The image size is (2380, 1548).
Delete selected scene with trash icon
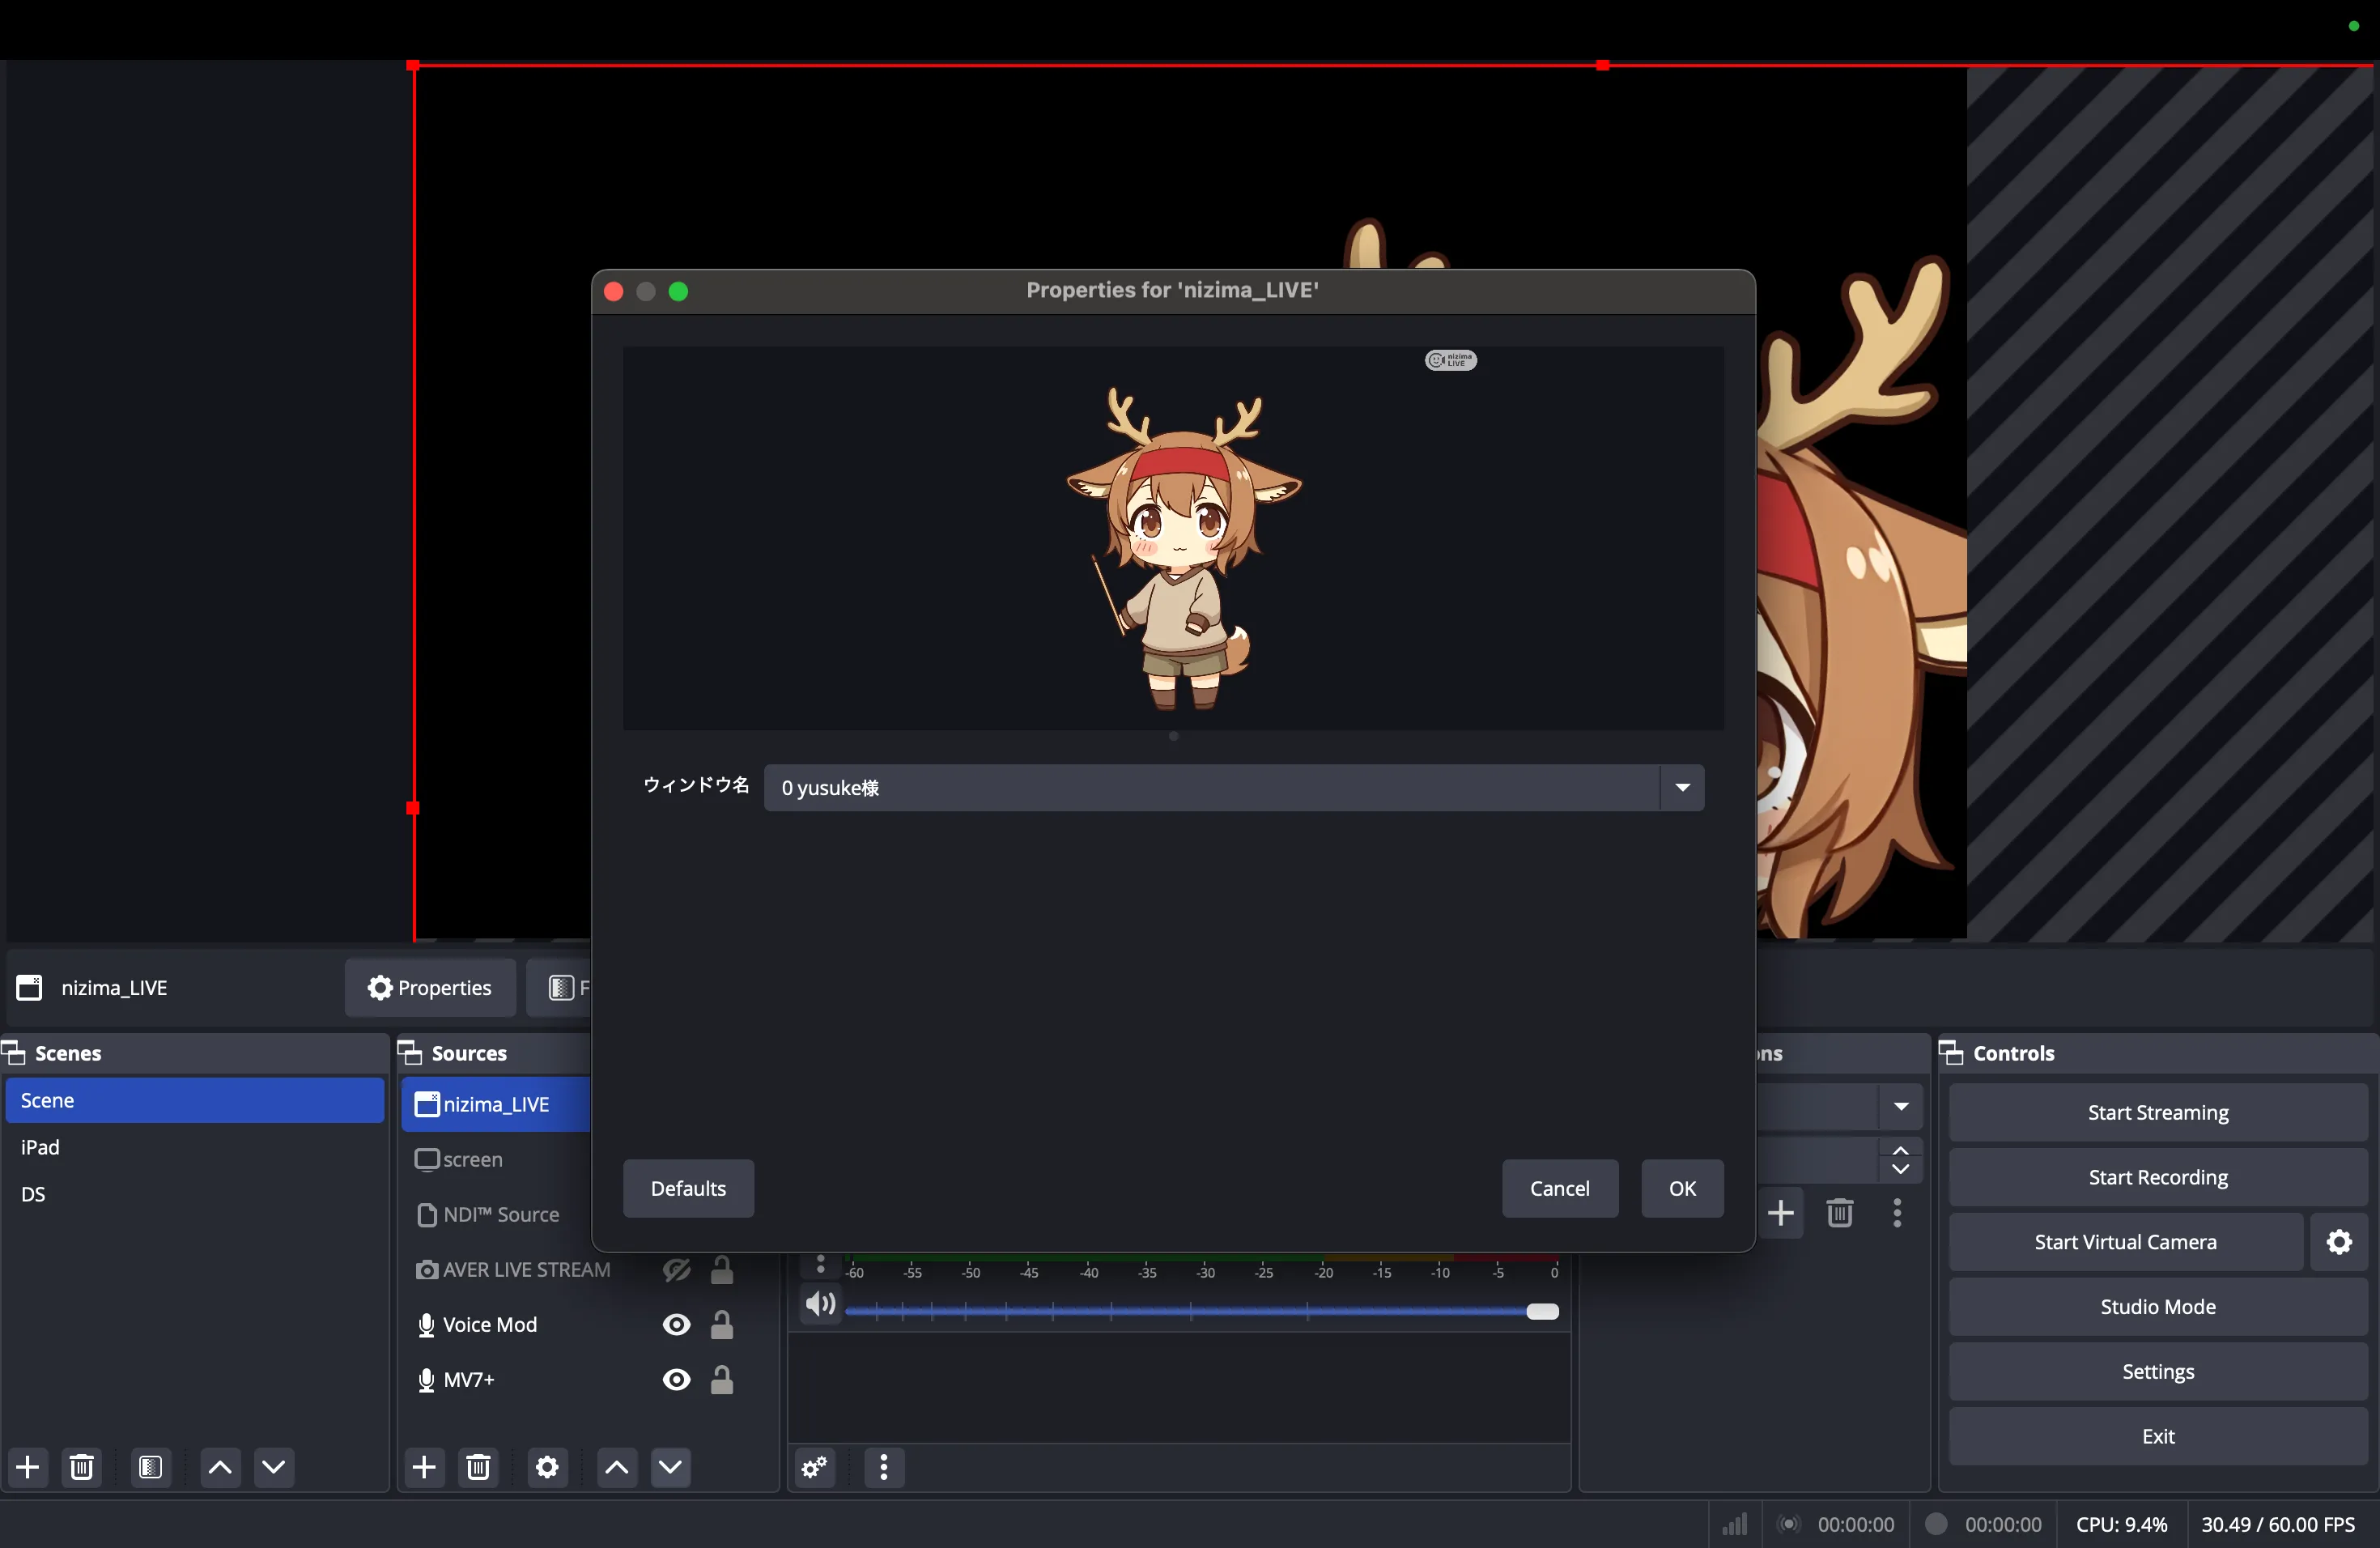(82, 1467)
